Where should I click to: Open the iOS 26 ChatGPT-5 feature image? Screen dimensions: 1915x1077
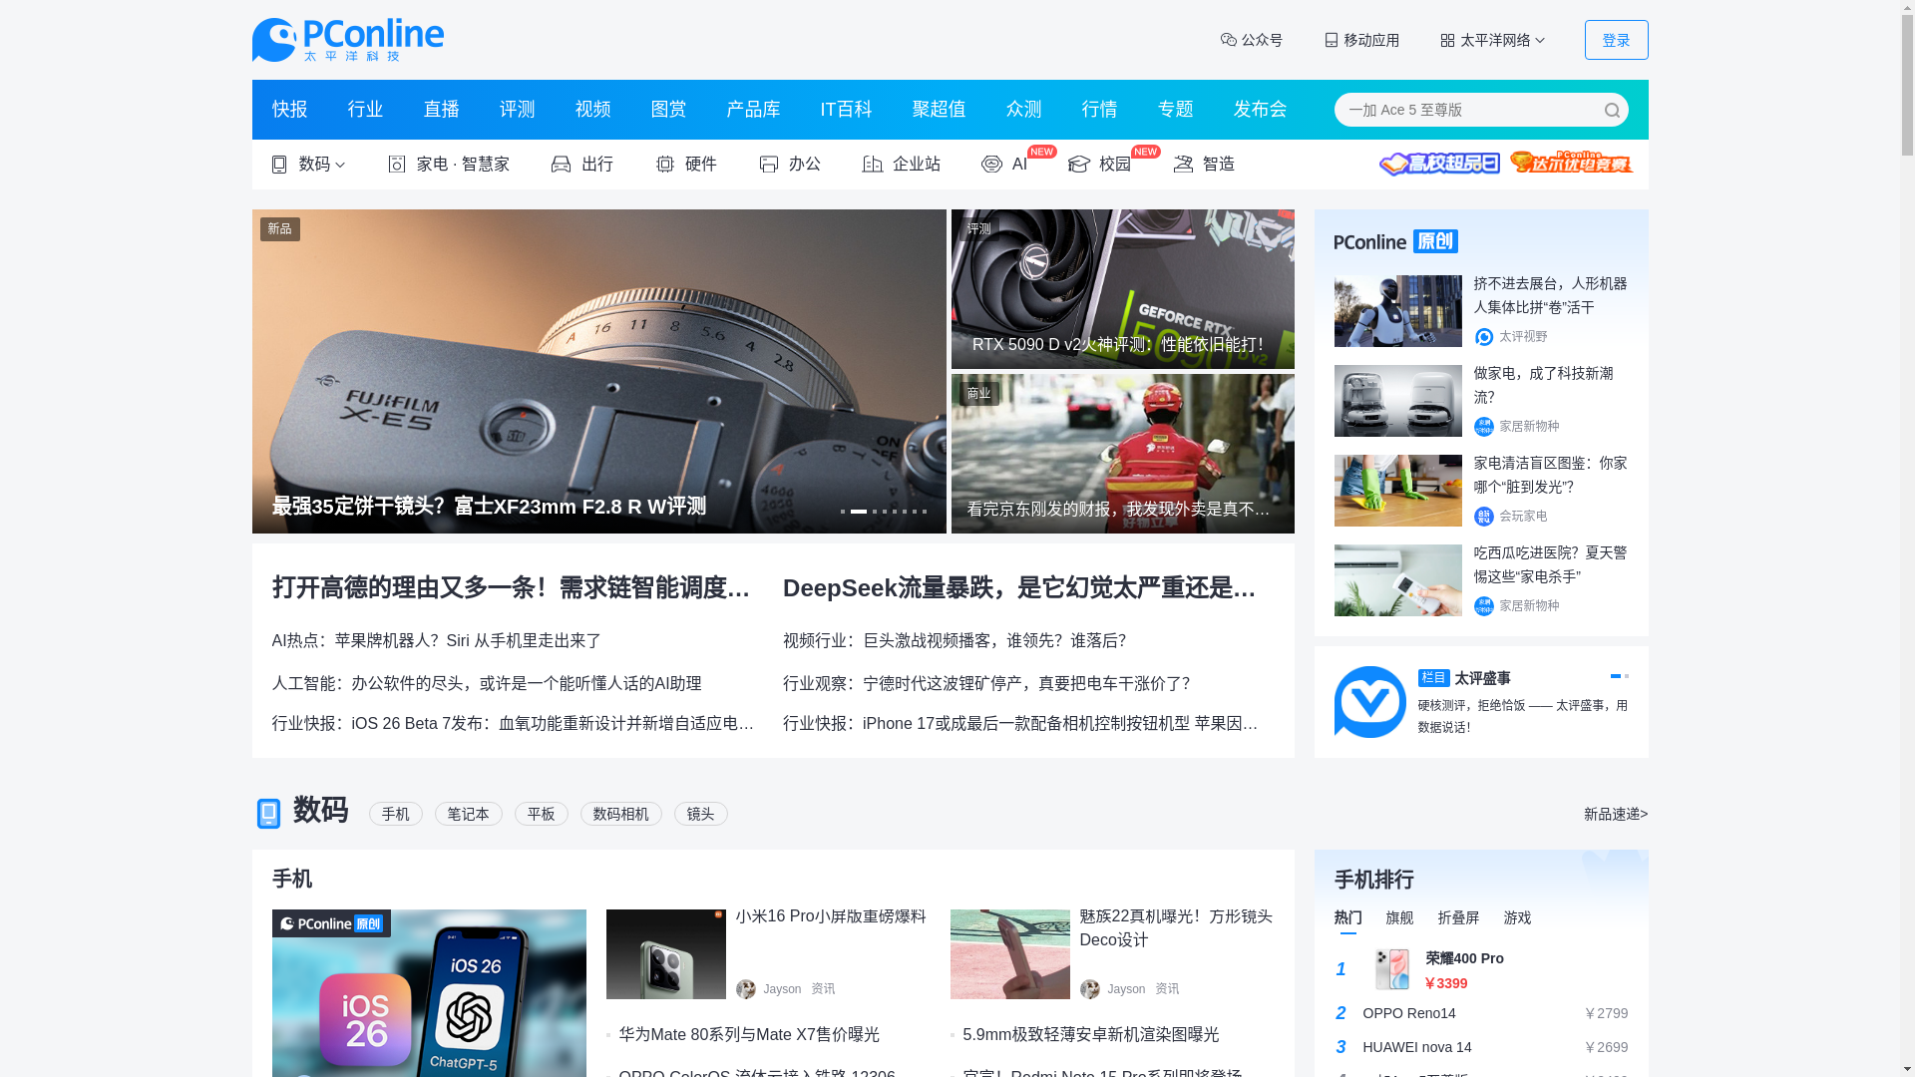point(429,993)
